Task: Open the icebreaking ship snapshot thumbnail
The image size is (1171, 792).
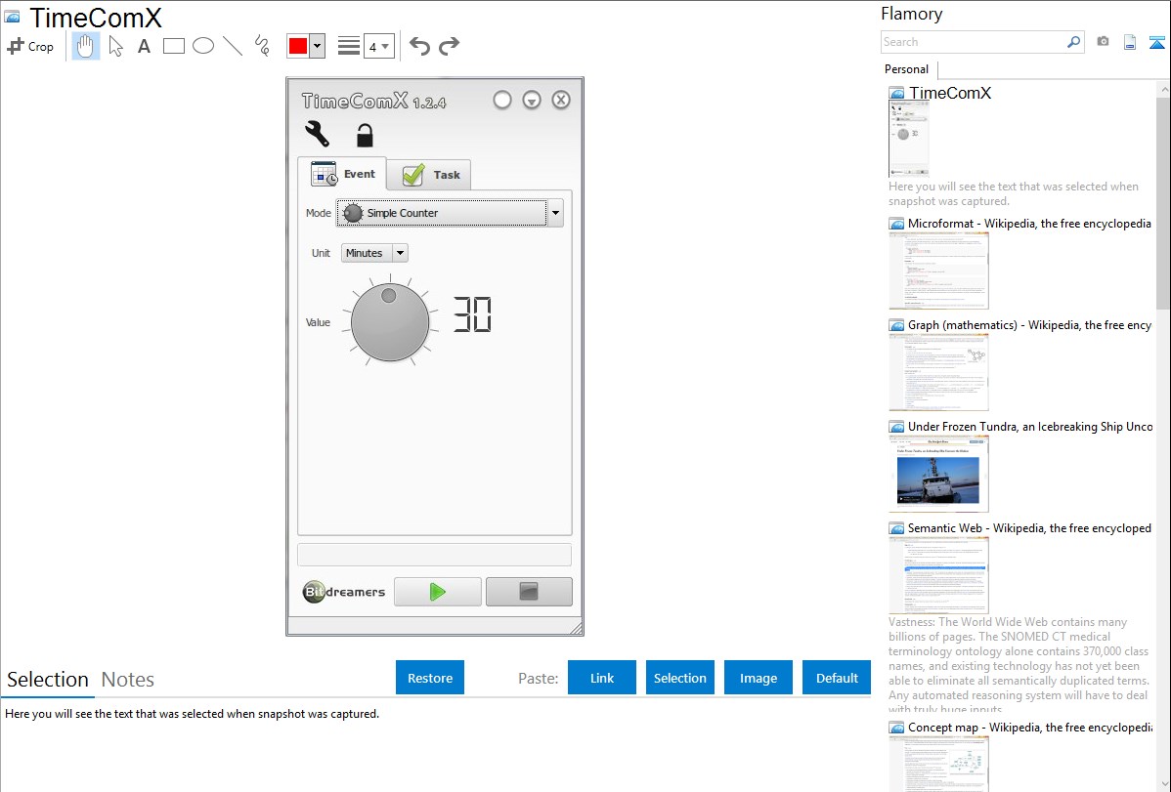Action: 938,474
